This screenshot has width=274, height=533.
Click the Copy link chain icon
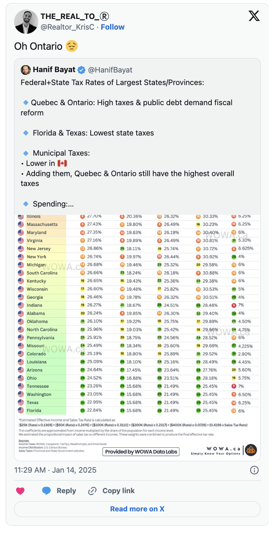click(x=92, y=491)
